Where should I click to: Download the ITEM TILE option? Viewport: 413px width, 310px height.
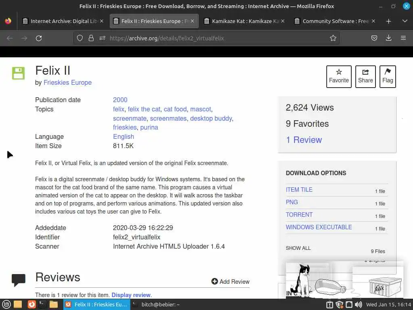pos(299,190)
